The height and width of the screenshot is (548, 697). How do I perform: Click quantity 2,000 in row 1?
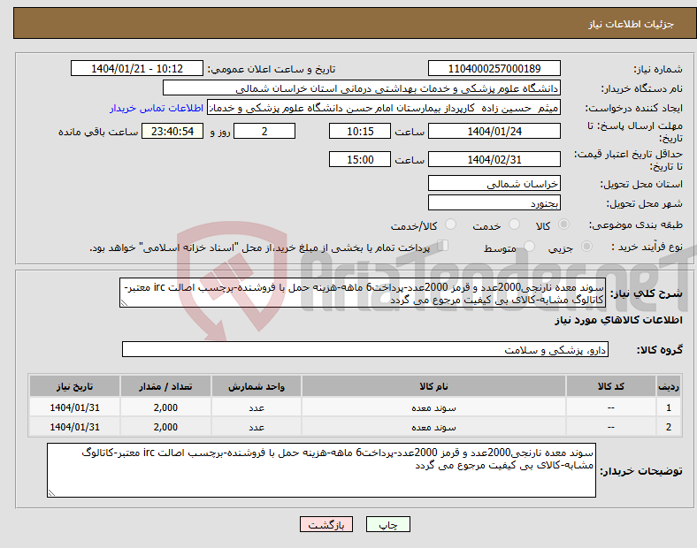pyautogui.click(x=165, y=407)
